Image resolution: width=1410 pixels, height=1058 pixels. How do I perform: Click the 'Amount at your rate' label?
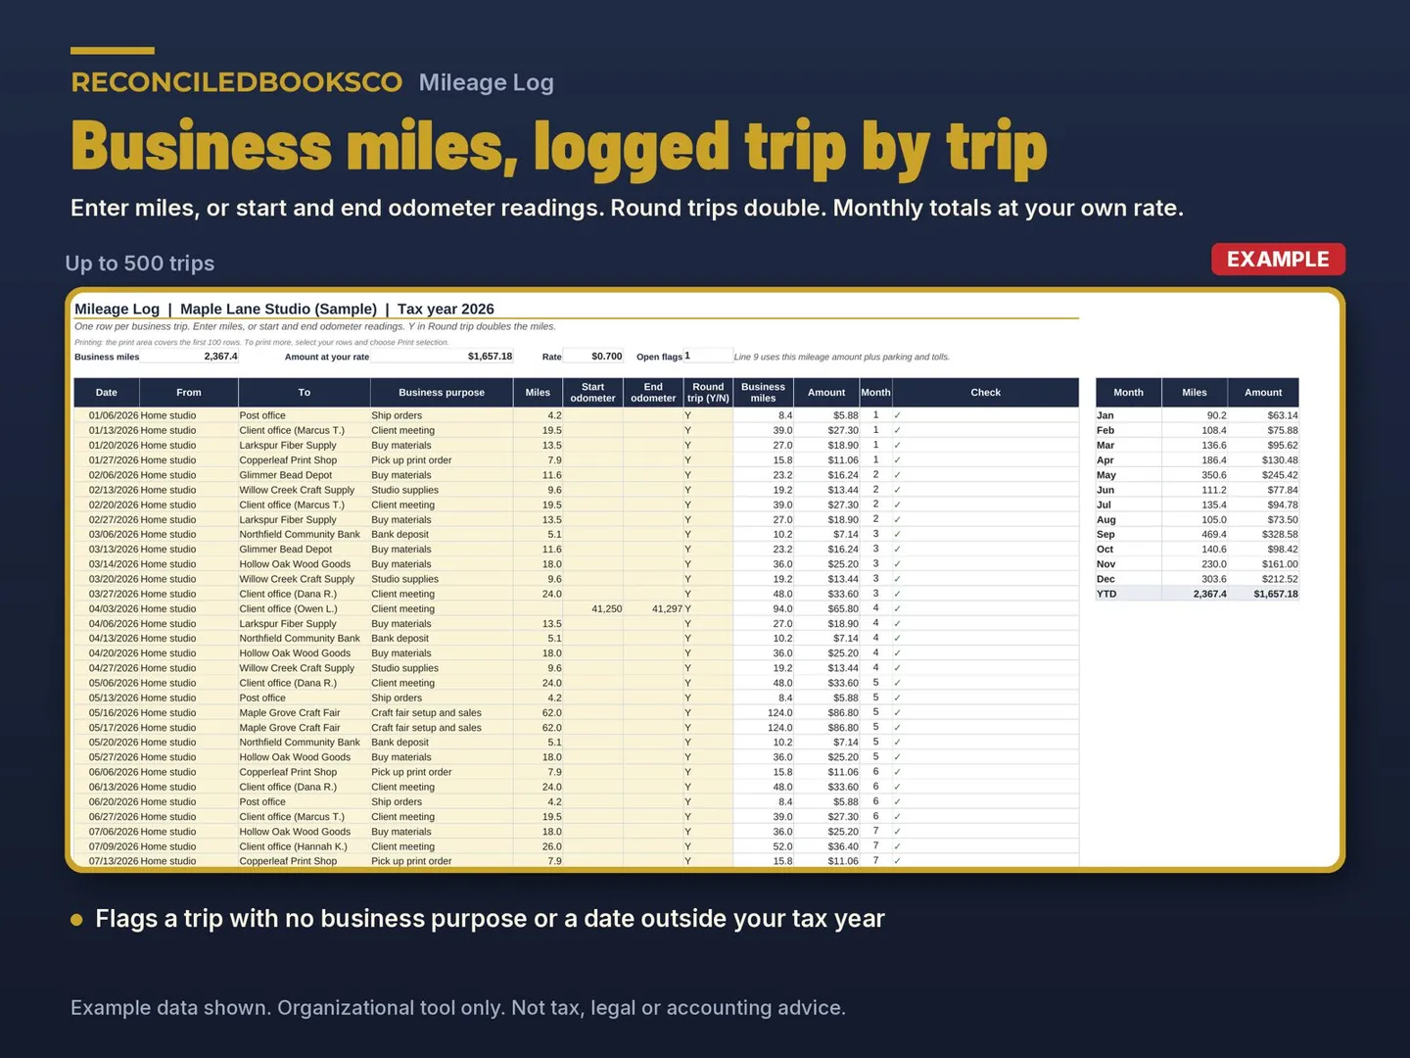pyautogui.click(x=327, y=357)
